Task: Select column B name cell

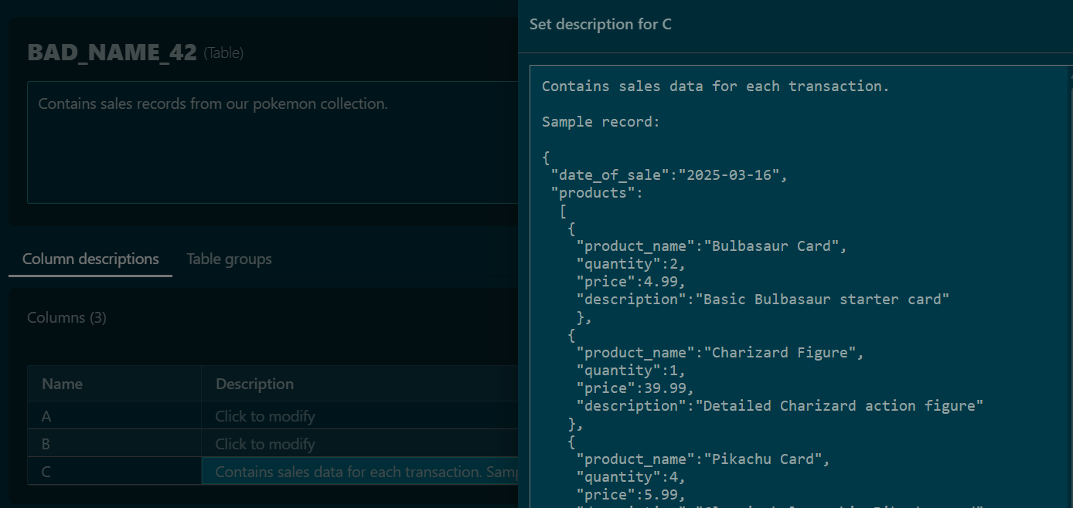Action: (114, 444)
